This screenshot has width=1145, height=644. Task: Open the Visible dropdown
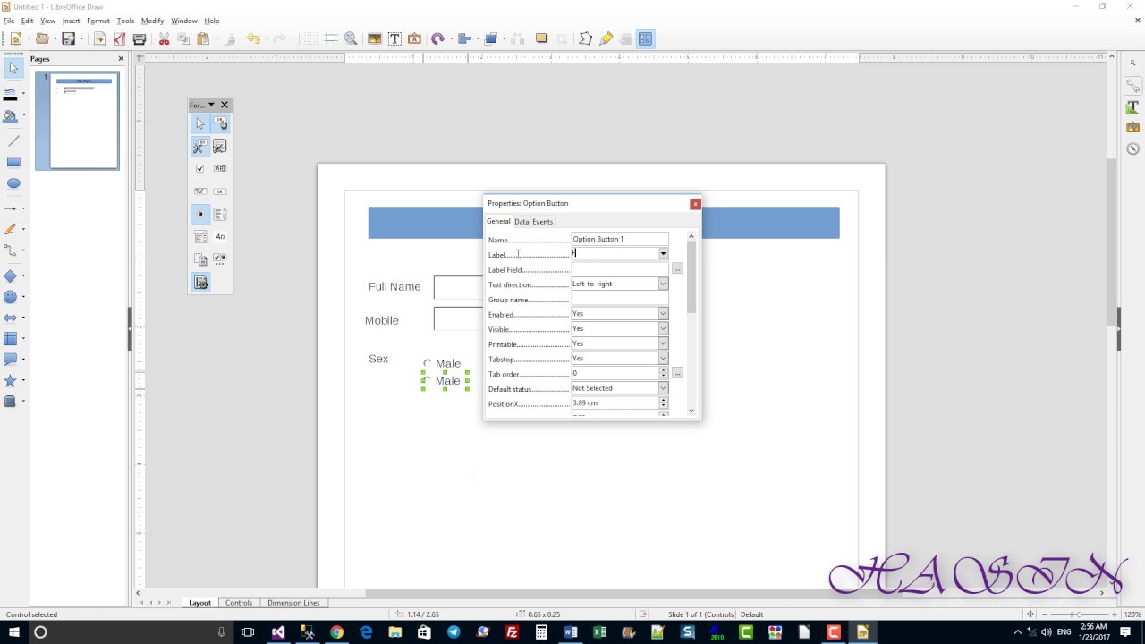click(663, 328)
